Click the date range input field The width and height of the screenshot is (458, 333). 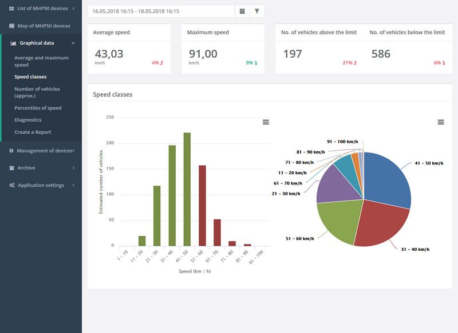161,11
